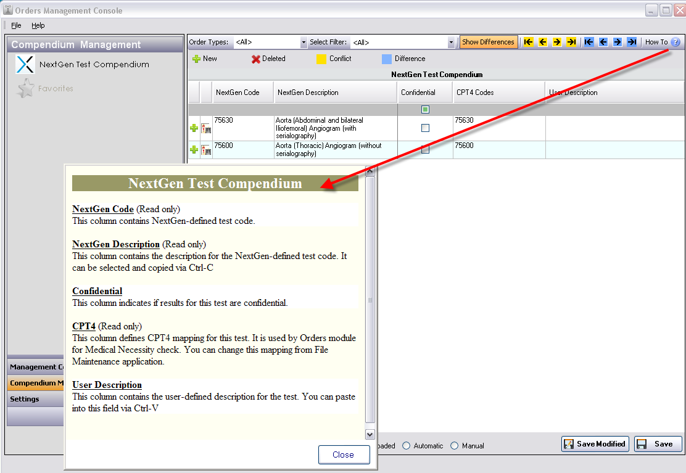Click the popup vertical scrollbar thumb
Screen dimensions: 686x473
[x=370, y=300]
